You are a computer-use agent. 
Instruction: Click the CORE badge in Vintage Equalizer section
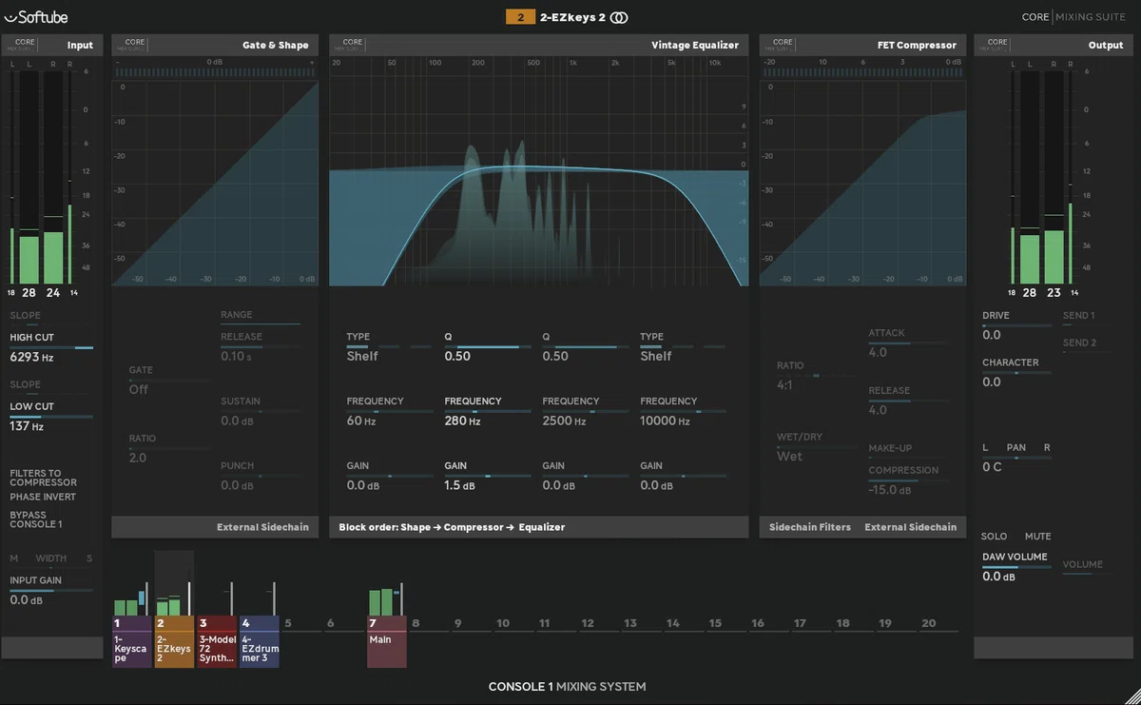click(353, 44)
